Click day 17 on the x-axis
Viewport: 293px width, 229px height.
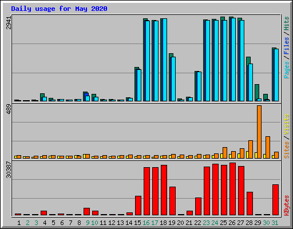click(155, 223)
